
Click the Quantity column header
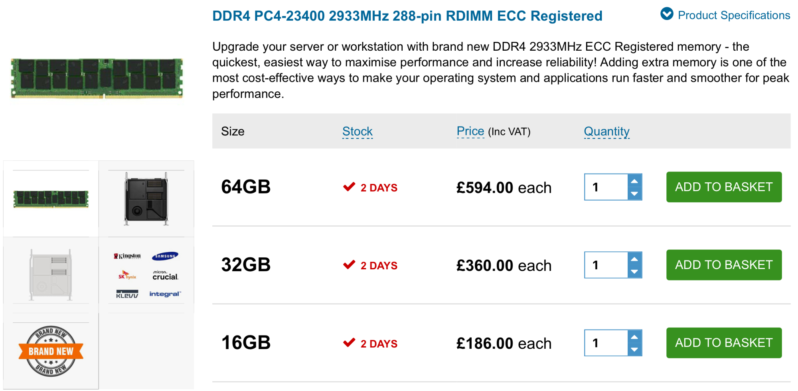pyautogui.click(x=606, y=131)
